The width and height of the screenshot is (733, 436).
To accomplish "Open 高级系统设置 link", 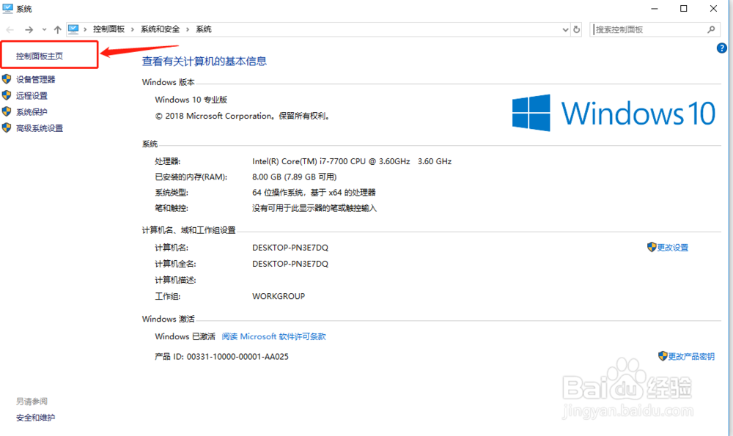I will pos(40,128).
